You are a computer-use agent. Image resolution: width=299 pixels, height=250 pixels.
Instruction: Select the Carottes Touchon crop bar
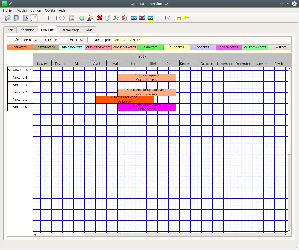tap(125, 100)
